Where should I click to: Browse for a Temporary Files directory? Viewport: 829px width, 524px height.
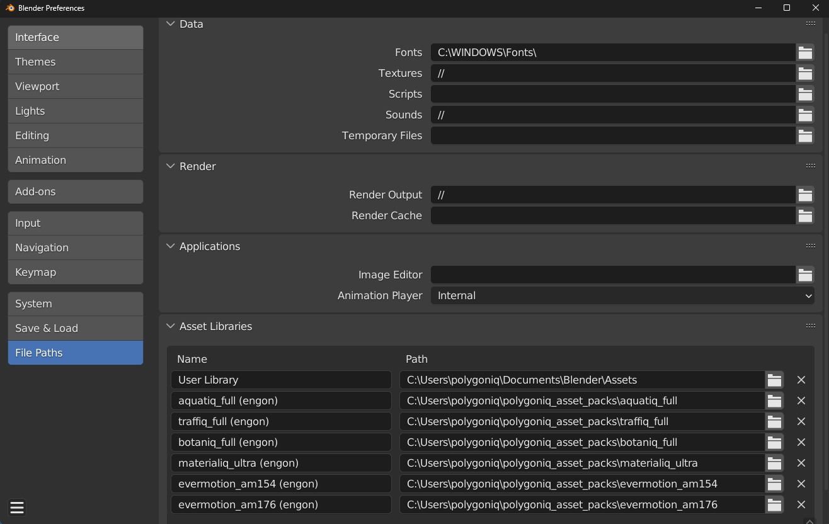pyautogui.click(x=805, y=135)
